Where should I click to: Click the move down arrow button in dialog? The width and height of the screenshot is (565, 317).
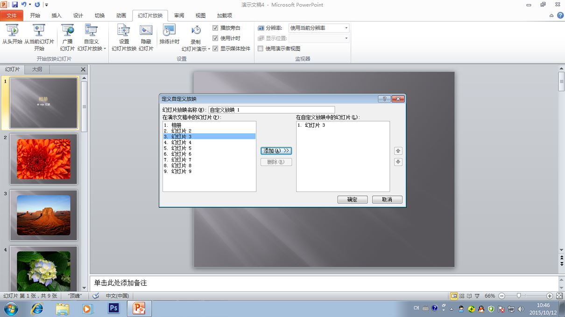pyautogui.click(x=398, y=162)
